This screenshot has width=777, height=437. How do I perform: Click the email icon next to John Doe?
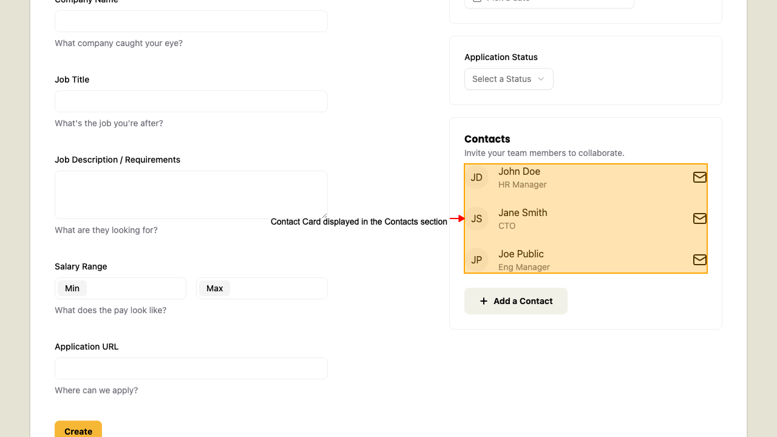(x=699, y=177)
